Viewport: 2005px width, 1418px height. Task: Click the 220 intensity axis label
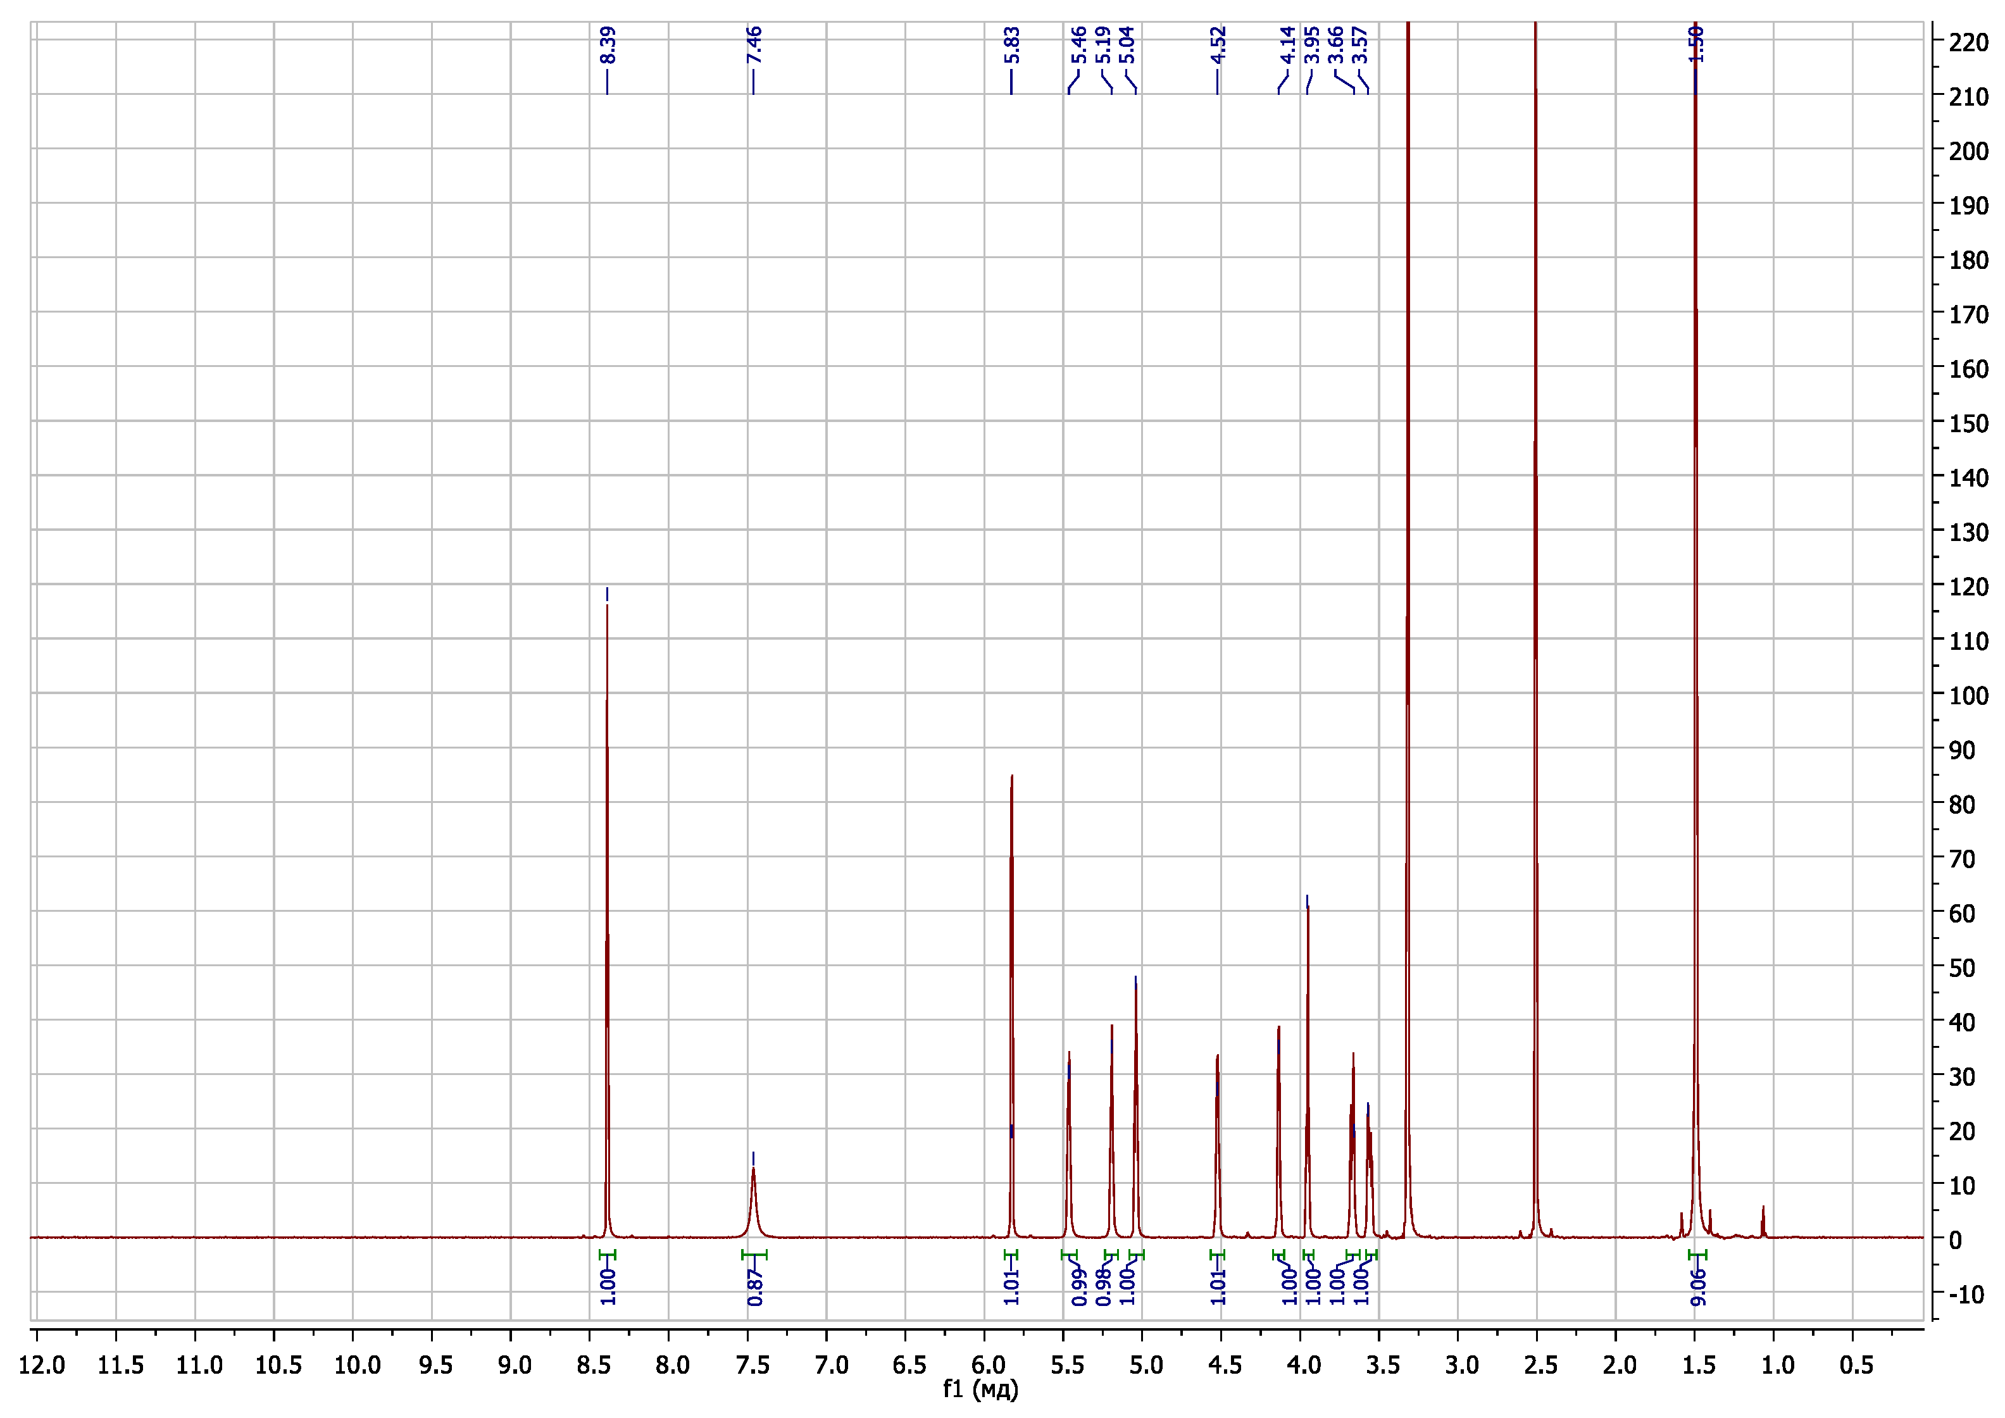(x=1968, y=42)
